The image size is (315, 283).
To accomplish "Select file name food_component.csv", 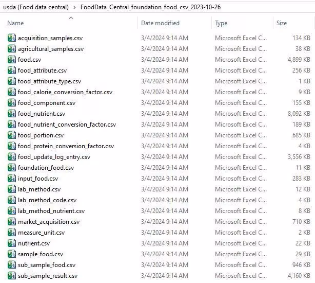I will coord(47,103).
